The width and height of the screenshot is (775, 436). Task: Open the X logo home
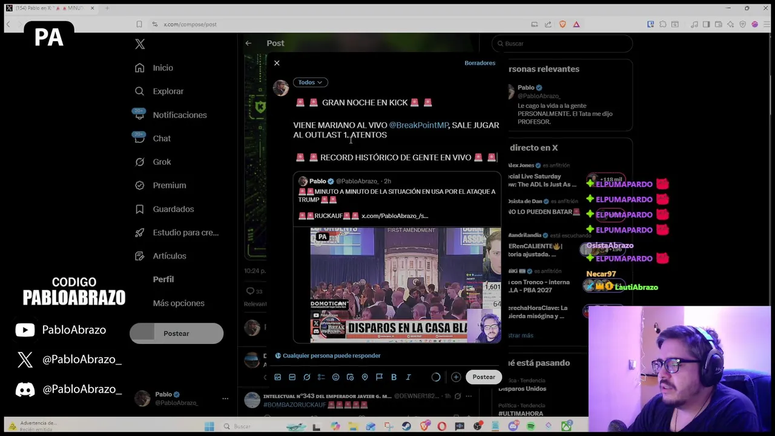pyautogui.click(x=140, y=44)
